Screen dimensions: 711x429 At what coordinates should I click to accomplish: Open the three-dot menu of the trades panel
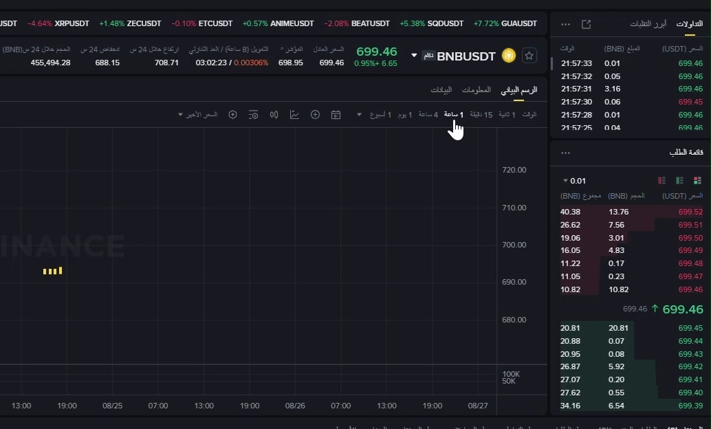click(565, 24)
